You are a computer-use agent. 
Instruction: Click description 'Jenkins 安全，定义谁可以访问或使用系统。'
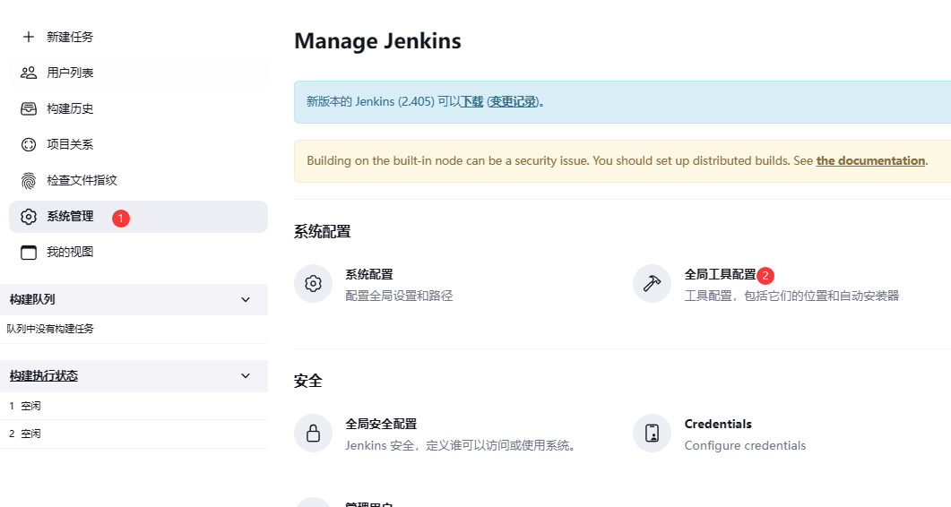pos(461,446)
